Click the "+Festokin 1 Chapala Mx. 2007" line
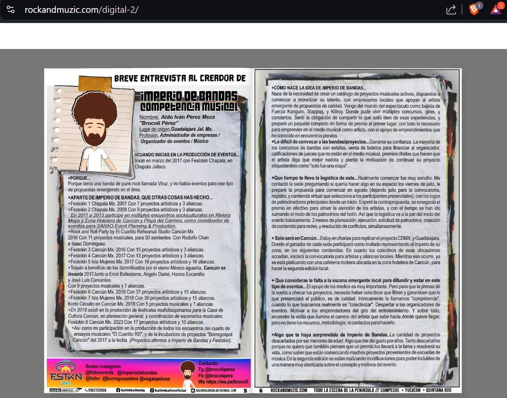507x398 pixels. (x=135, y=204)
